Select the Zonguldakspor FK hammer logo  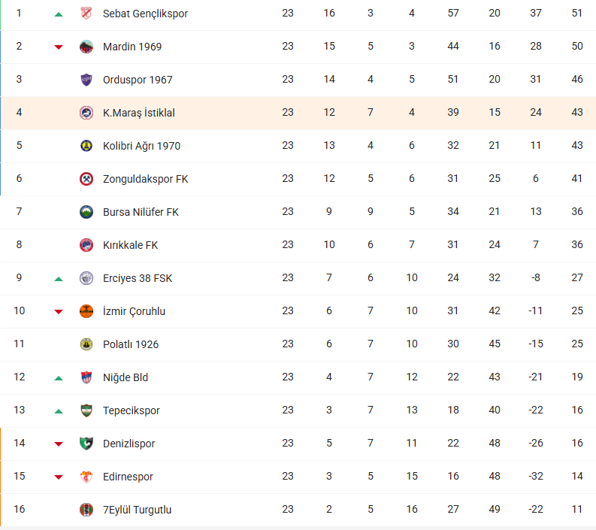86,179
